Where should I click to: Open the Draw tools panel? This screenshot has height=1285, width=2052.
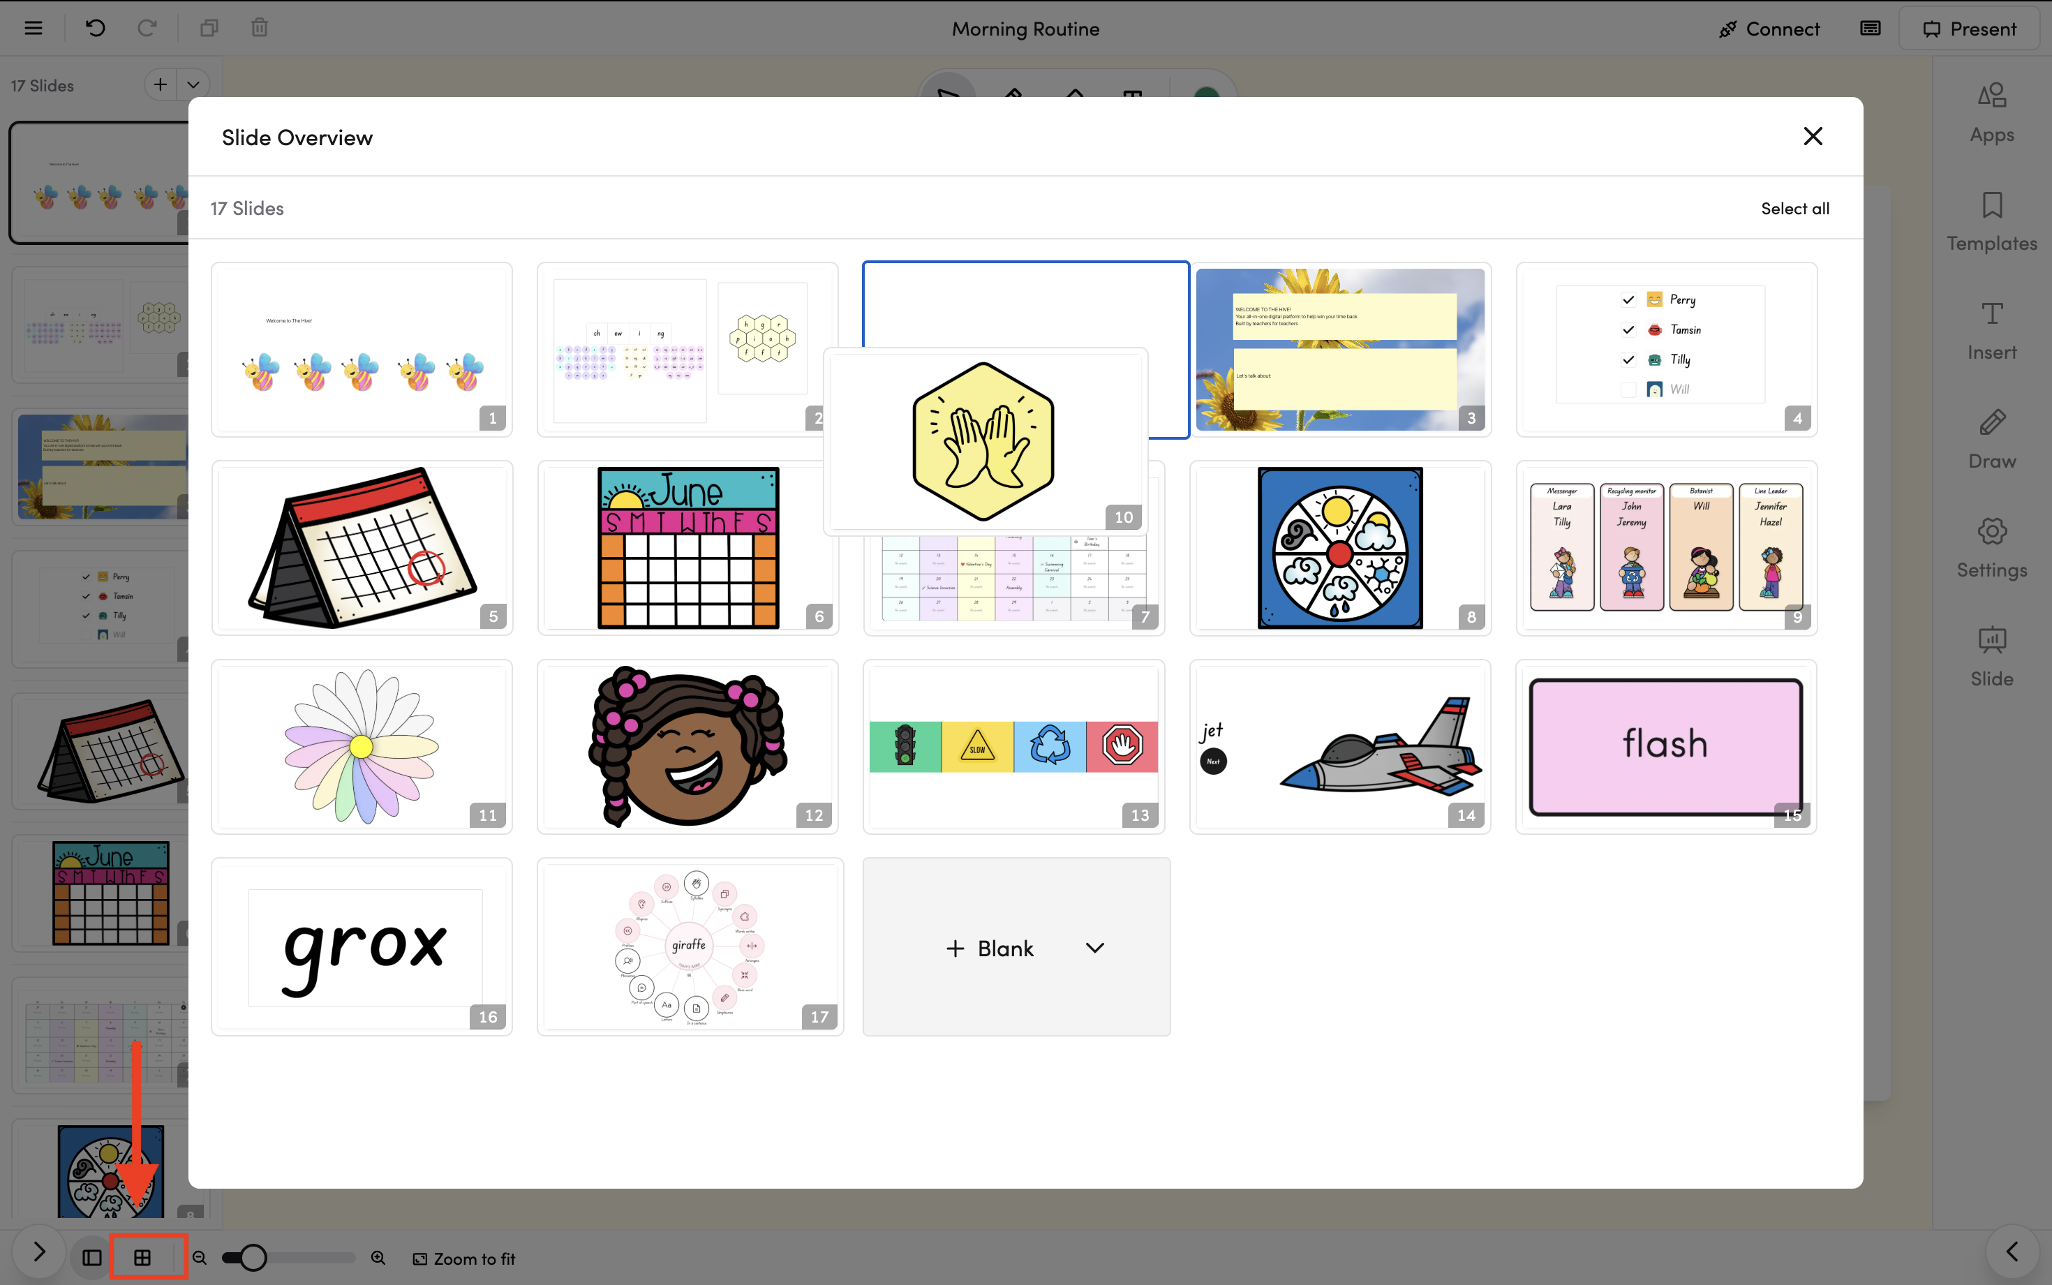click(1992, 438)
